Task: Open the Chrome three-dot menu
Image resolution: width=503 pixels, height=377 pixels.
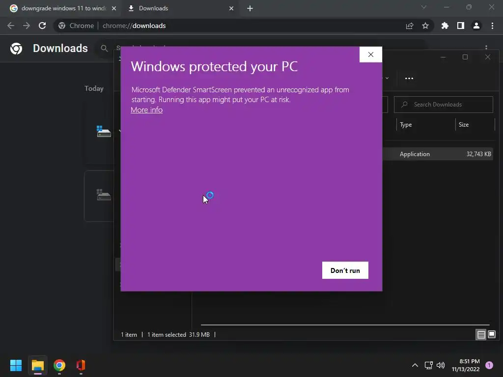Action: tap(492, 26)
